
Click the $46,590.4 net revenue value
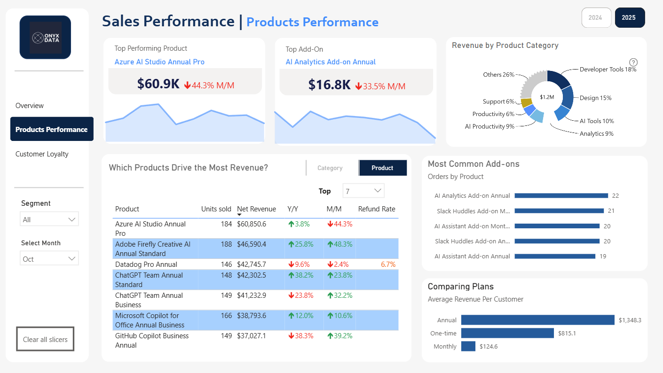(252, 244)
